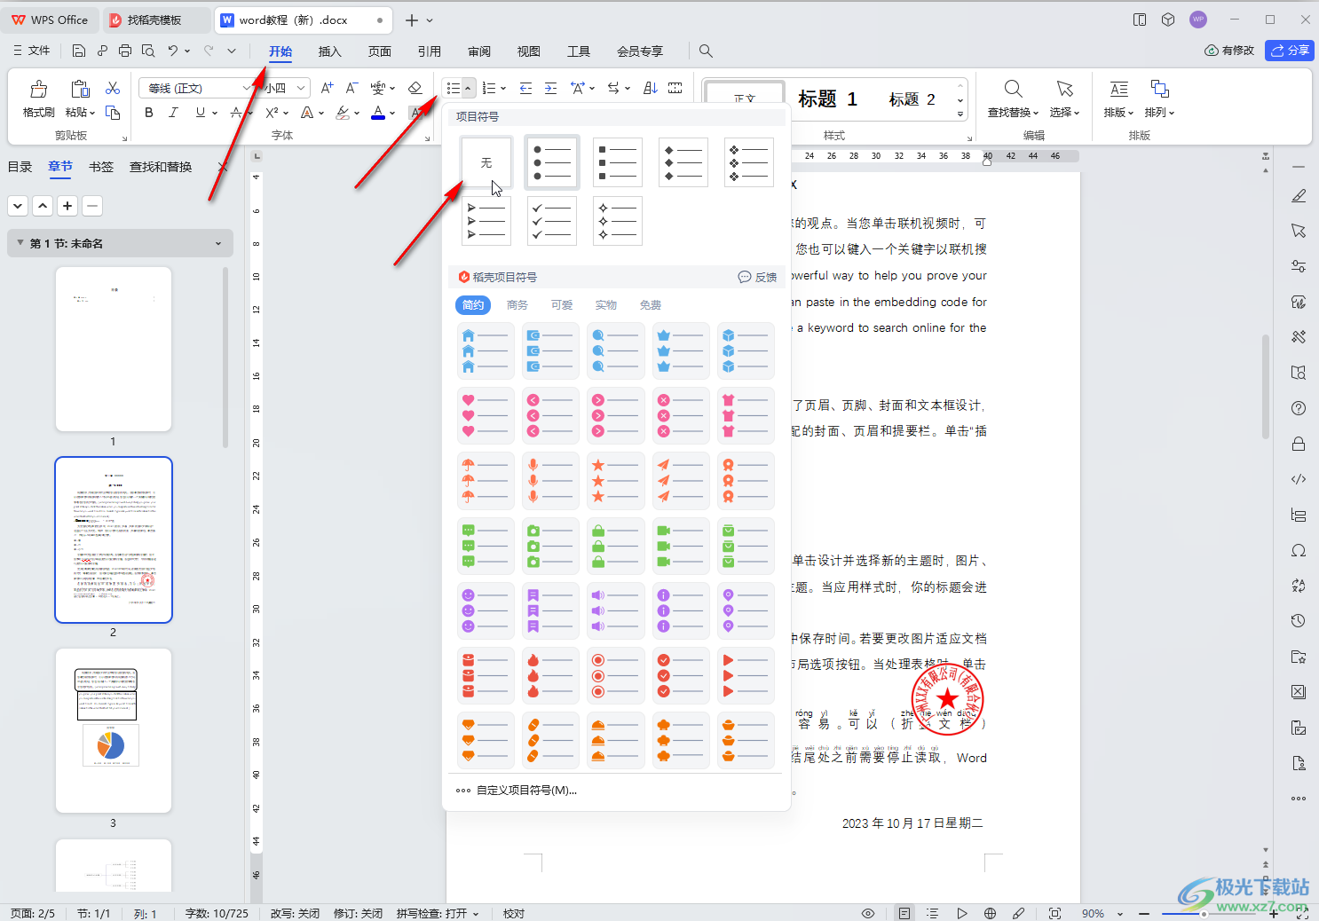Image resolution: width=1319 pixels, height=921 pixels.
Task: Open the 审阅 ribbon tab
Action: coord(479,51)
